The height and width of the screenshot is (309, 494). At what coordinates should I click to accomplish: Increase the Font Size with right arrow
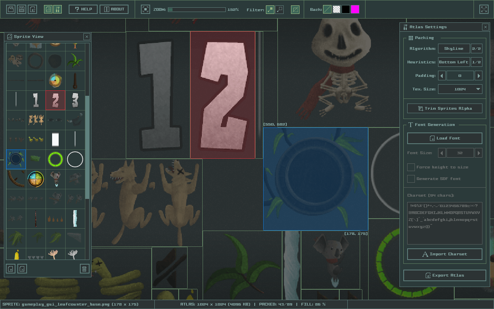point(479,153)
